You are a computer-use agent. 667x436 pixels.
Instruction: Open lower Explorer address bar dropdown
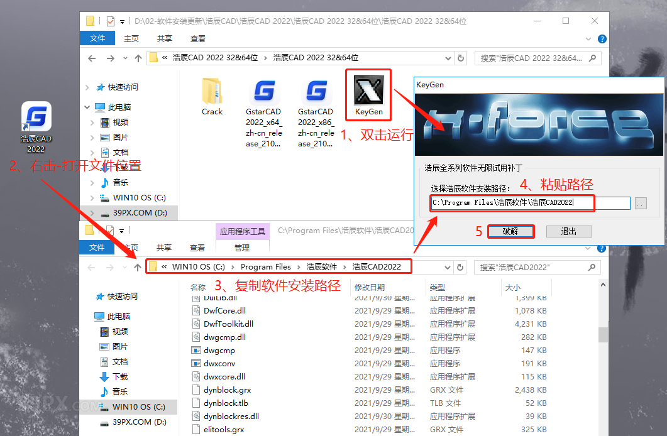point(448,268)
